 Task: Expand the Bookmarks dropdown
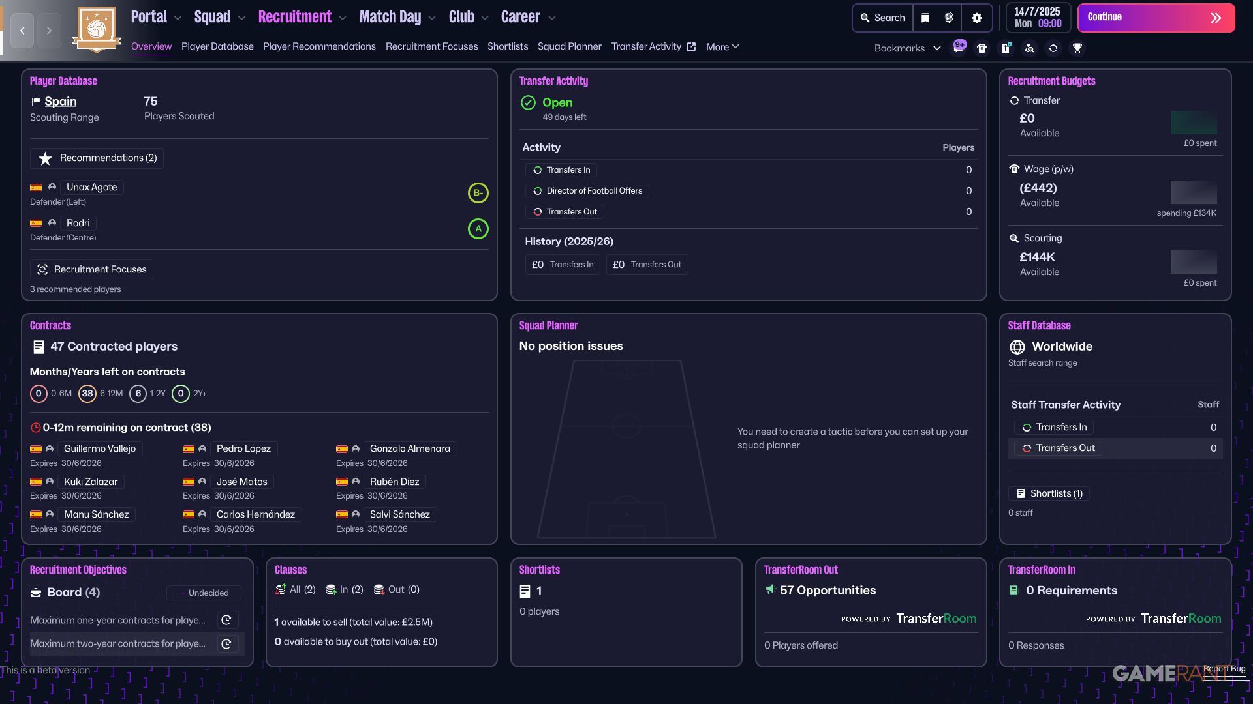click(x=907, y=48)
